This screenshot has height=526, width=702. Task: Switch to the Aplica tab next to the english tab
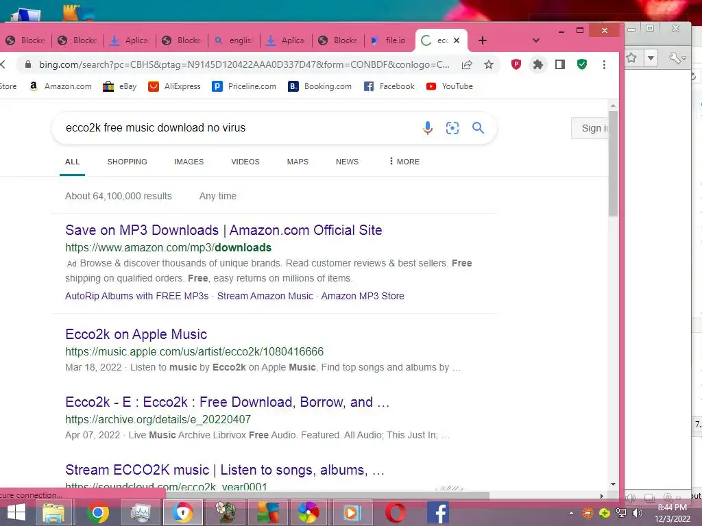[x=286, y=40]
